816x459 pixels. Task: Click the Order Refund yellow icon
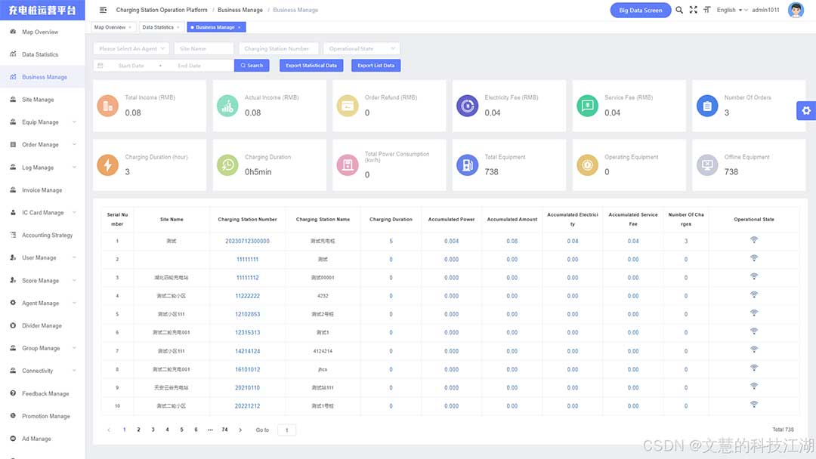click(348, 106)
